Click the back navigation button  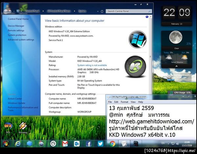click(6, 11)
